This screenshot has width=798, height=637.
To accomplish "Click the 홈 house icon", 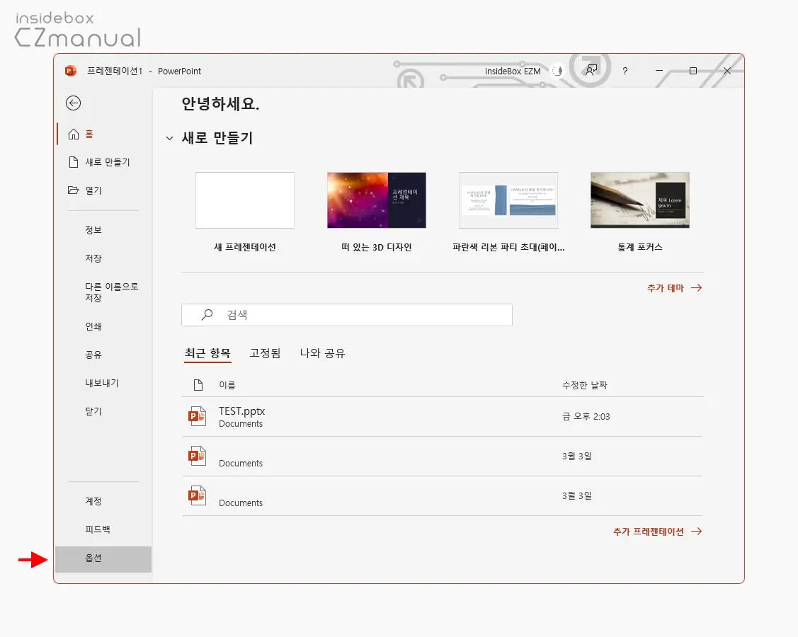I will pyautogui.click(x=74, y=134).
